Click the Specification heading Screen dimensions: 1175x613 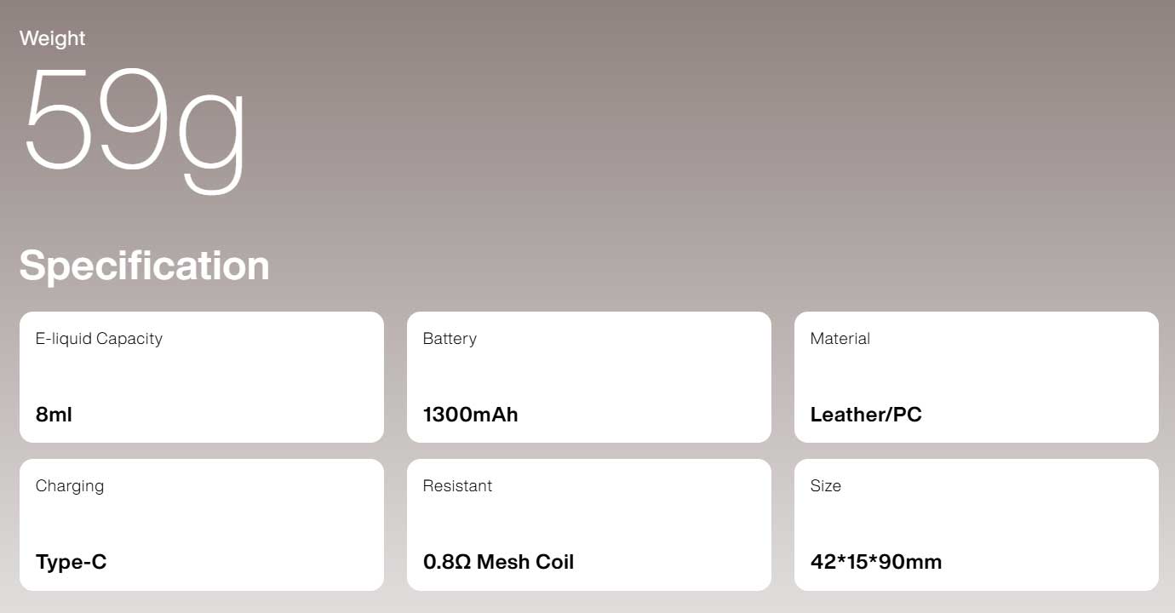(x=144, y=266)
